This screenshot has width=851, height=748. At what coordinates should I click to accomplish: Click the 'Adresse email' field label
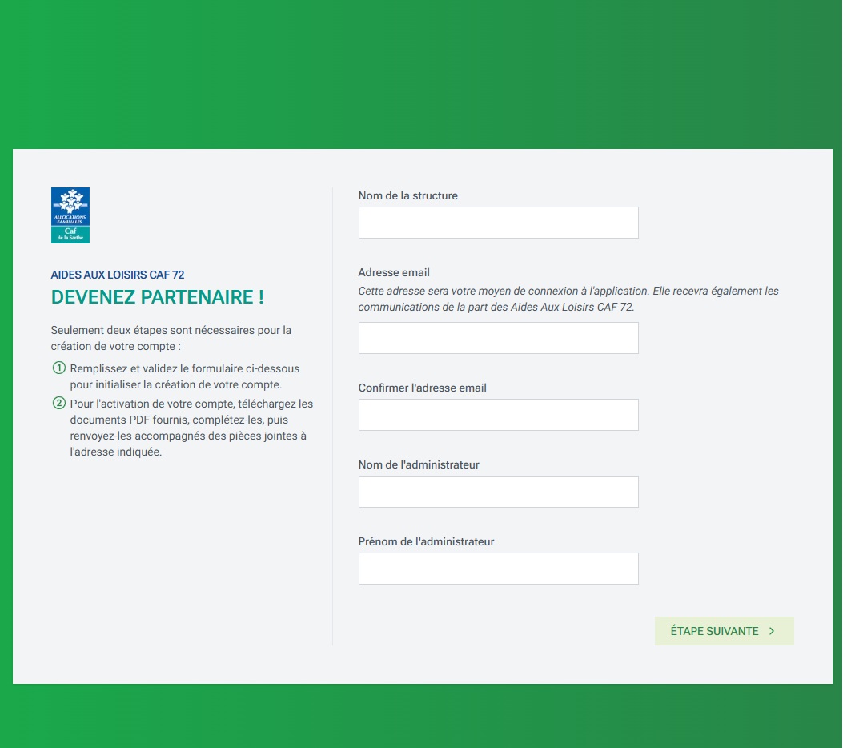[x=394, y=272]
